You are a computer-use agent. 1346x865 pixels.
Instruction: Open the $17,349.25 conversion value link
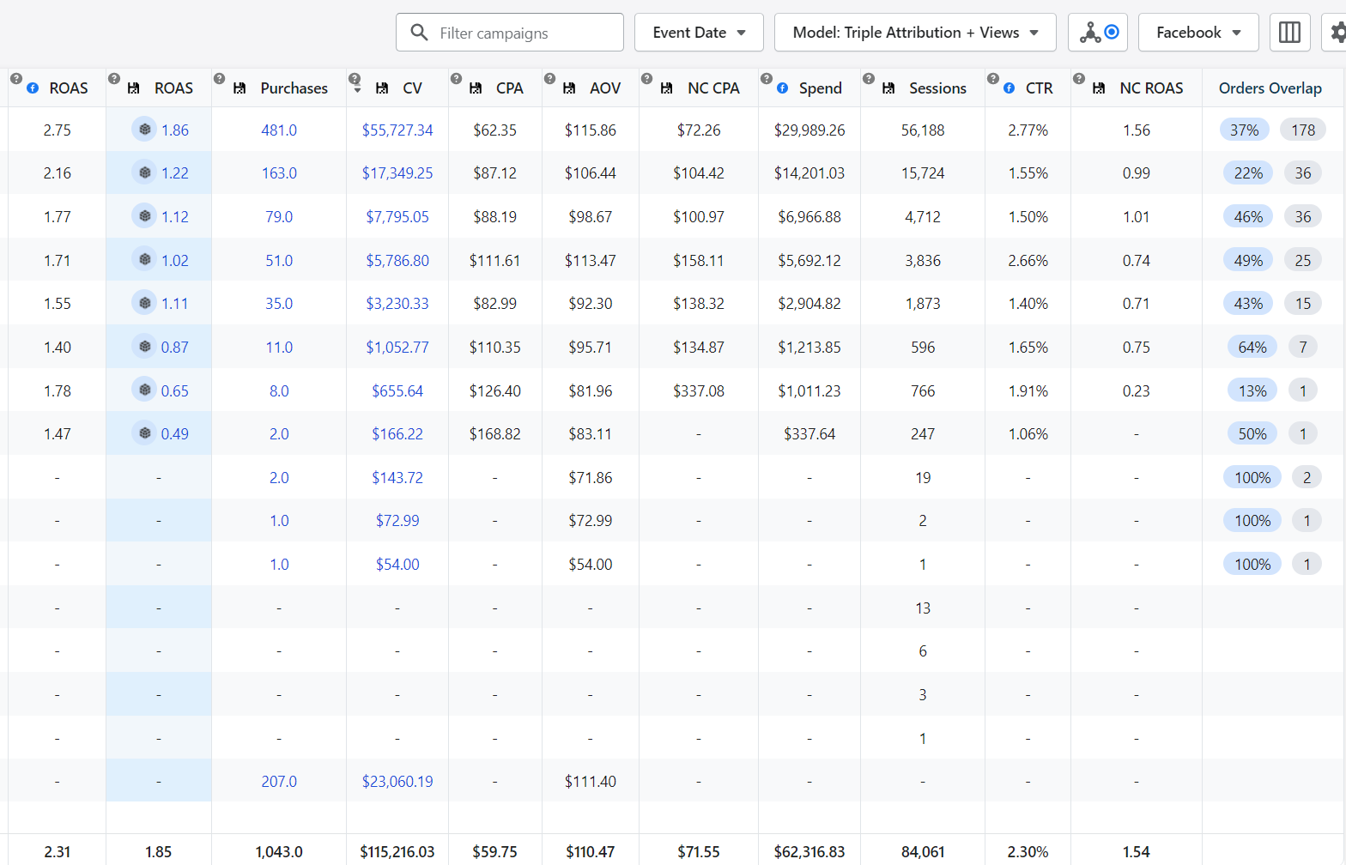coord(397,173)
